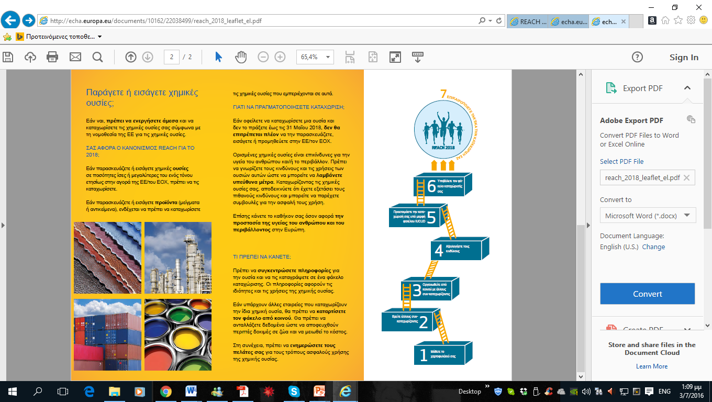Viewport: 712px width, 402px height.
Task: Refresh the current page
Action: [x=499, y=21]
